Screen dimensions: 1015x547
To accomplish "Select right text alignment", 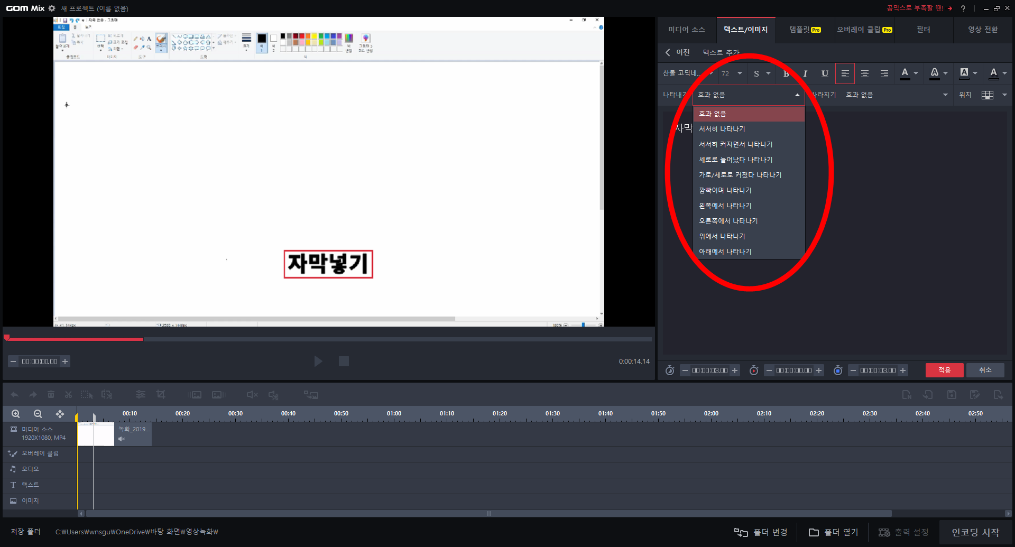I will (884, 73).
